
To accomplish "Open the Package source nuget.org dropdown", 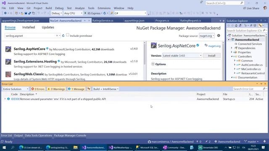I will point(207,36).
